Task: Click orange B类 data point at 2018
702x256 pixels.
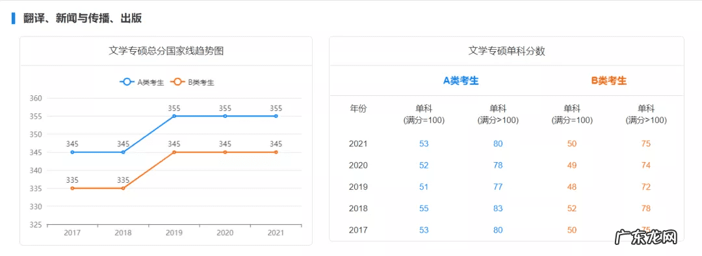Action: point(123,188)
